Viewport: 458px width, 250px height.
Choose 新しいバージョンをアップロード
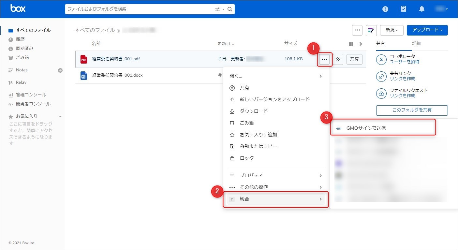pos(276,99)
